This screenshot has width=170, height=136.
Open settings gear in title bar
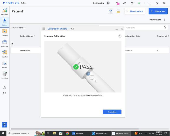click(132, 3)
